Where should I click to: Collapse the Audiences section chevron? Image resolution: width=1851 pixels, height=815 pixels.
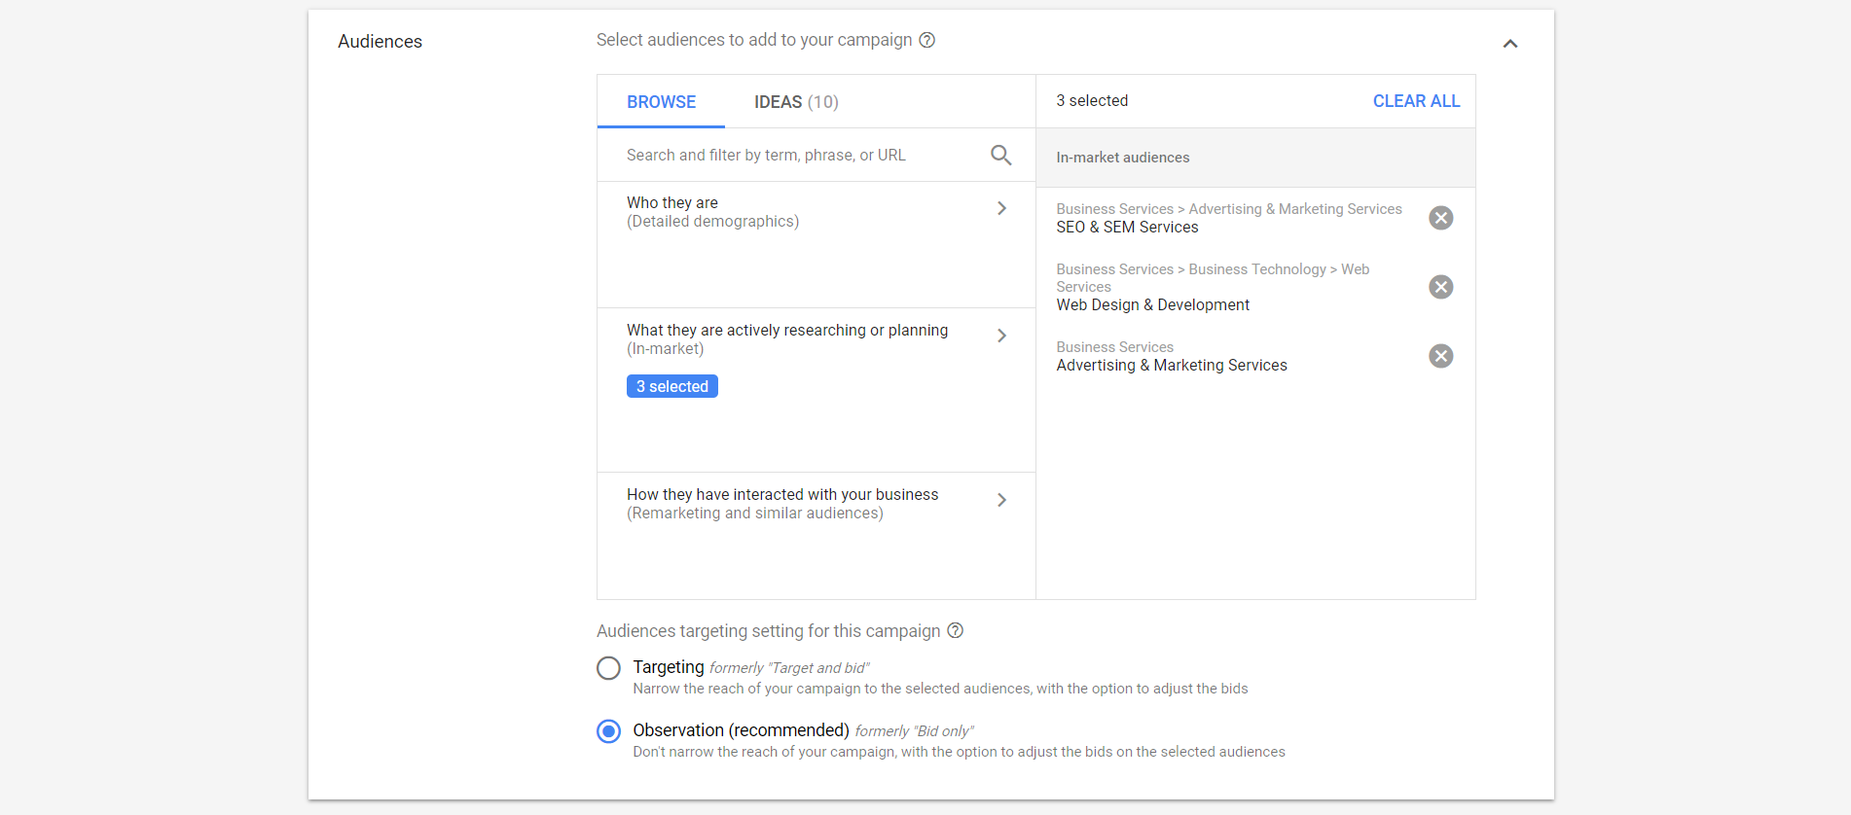pyautogui.click(x=1510, y=44)
